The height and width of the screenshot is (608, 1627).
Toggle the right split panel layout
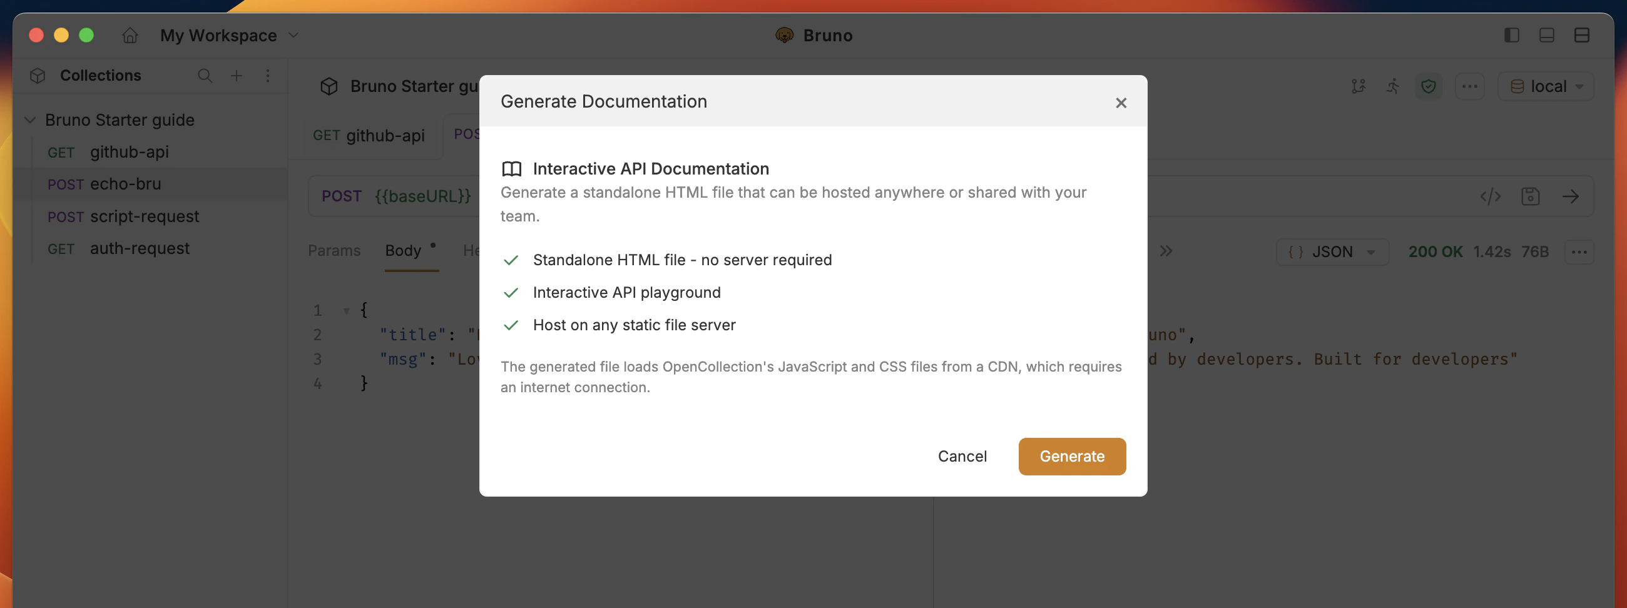point(1582,36)
